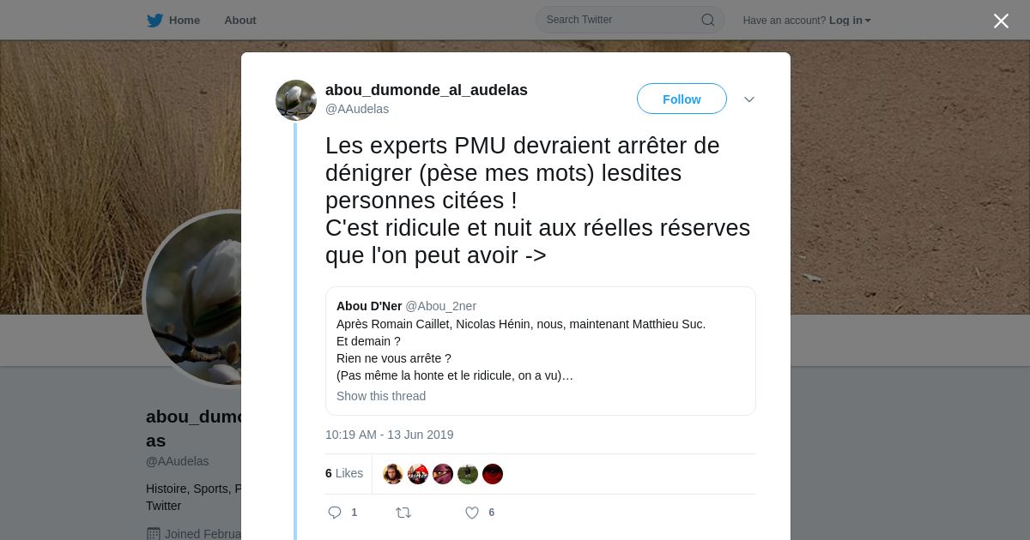Image resolution: width=1030 pixels, height=540 pixels.
Task: Open quoted user @Abou_2ner name
Action: coord(369,306)
